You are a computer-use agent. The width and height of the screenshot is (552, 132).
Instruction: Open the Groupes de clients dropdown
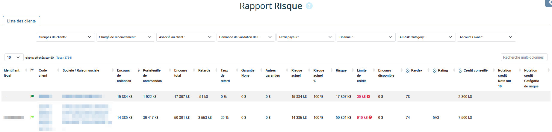coord(65,37)
